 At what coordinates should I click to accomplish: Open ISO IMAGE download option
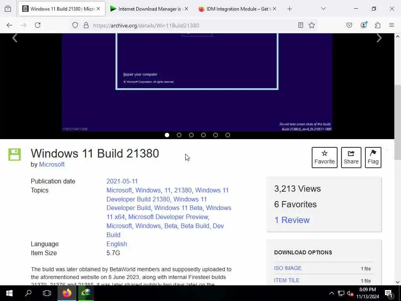(x=288, y=268)
